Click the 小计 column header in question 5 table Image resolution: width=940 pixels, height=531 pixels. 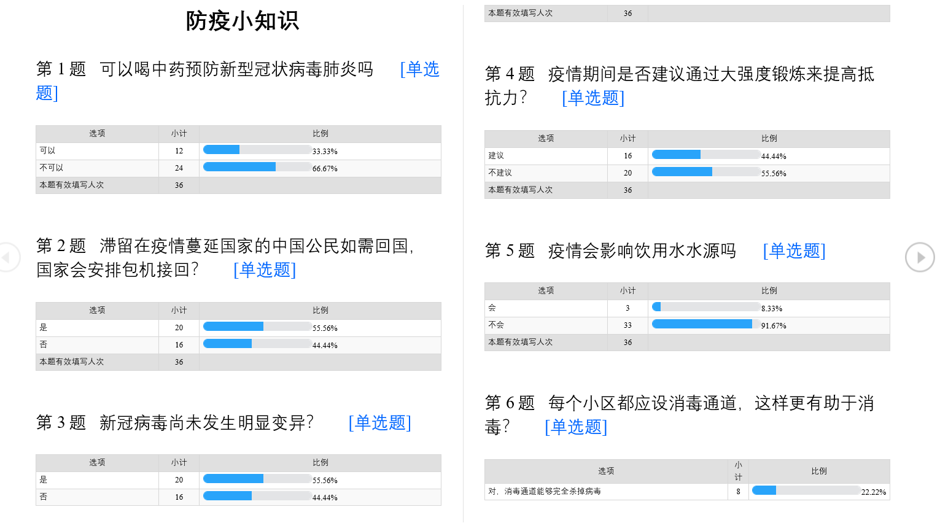coord(627,291)
